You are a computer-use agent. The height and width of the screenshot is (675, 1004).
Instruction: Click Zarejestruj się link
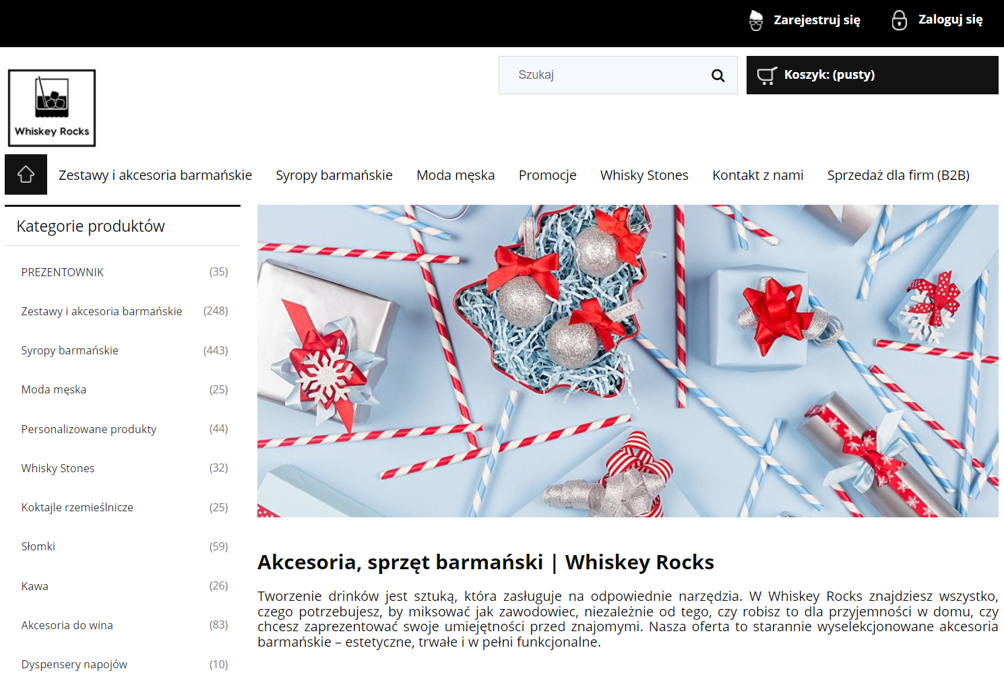817,20
